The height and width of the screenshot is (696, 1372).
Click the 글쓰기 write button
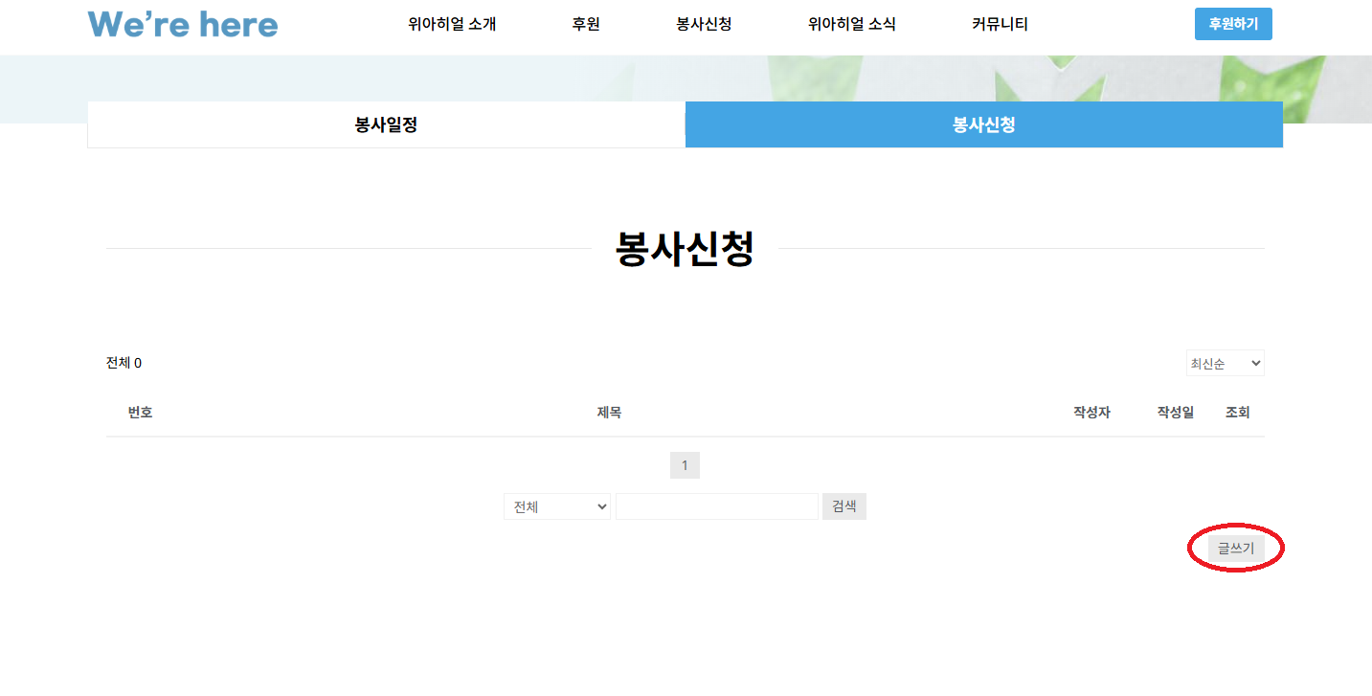tap(1235, 549)
